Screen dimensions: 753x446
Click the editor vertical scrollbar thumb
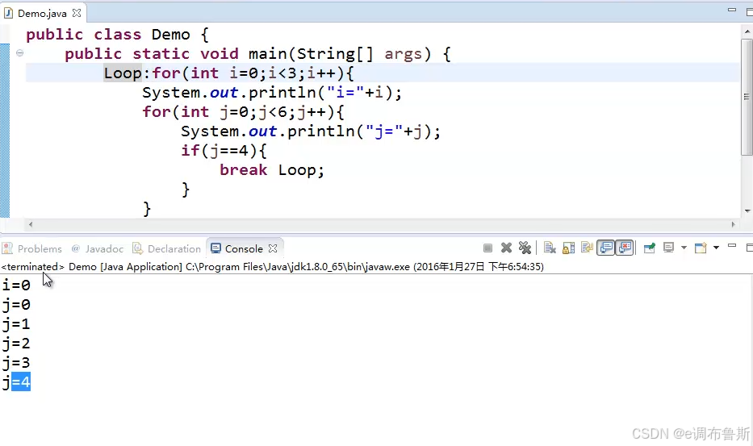[747, 97]
